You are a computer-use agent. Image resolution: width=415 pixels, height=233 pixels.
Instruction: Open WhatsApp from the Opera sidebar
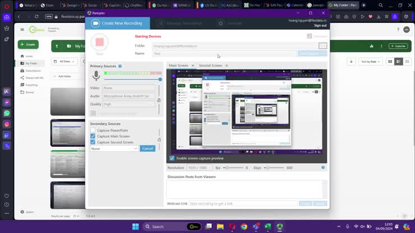[7, 113]
